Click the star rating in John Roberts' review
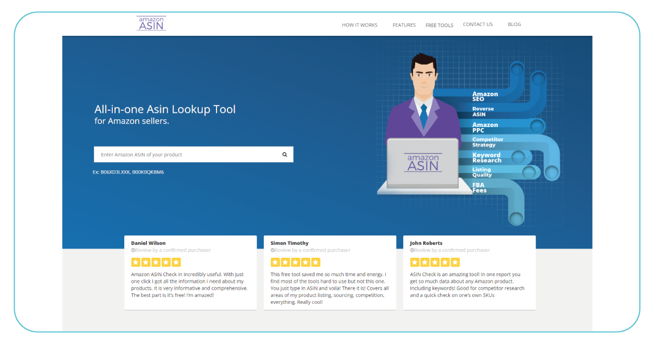The image size is (654, 344). [x=435, y=262]
